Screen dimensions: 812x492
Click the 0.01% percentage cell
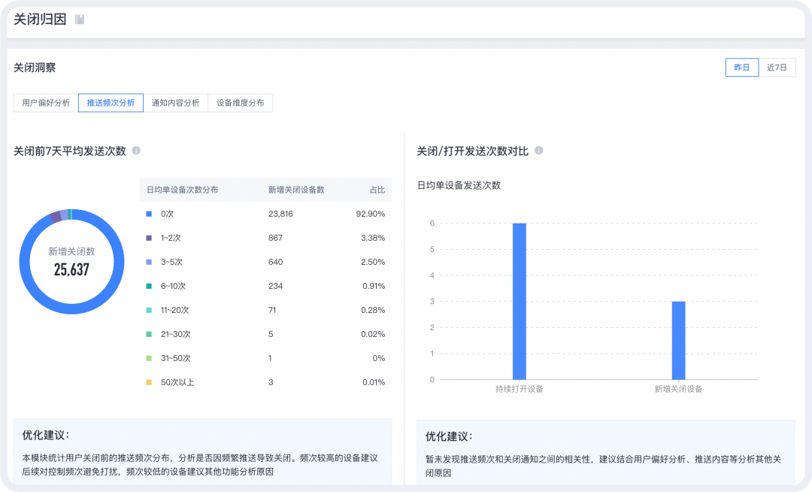tap(374, 382)
